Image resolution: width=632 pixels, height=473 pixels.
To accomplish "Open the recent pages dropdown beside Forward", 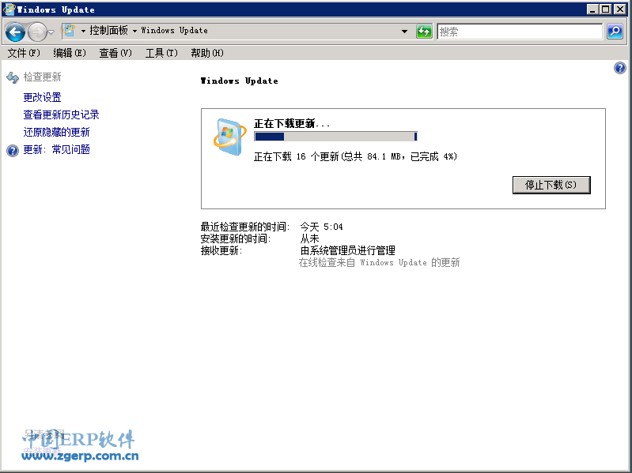I will click(x=51, y=32).
